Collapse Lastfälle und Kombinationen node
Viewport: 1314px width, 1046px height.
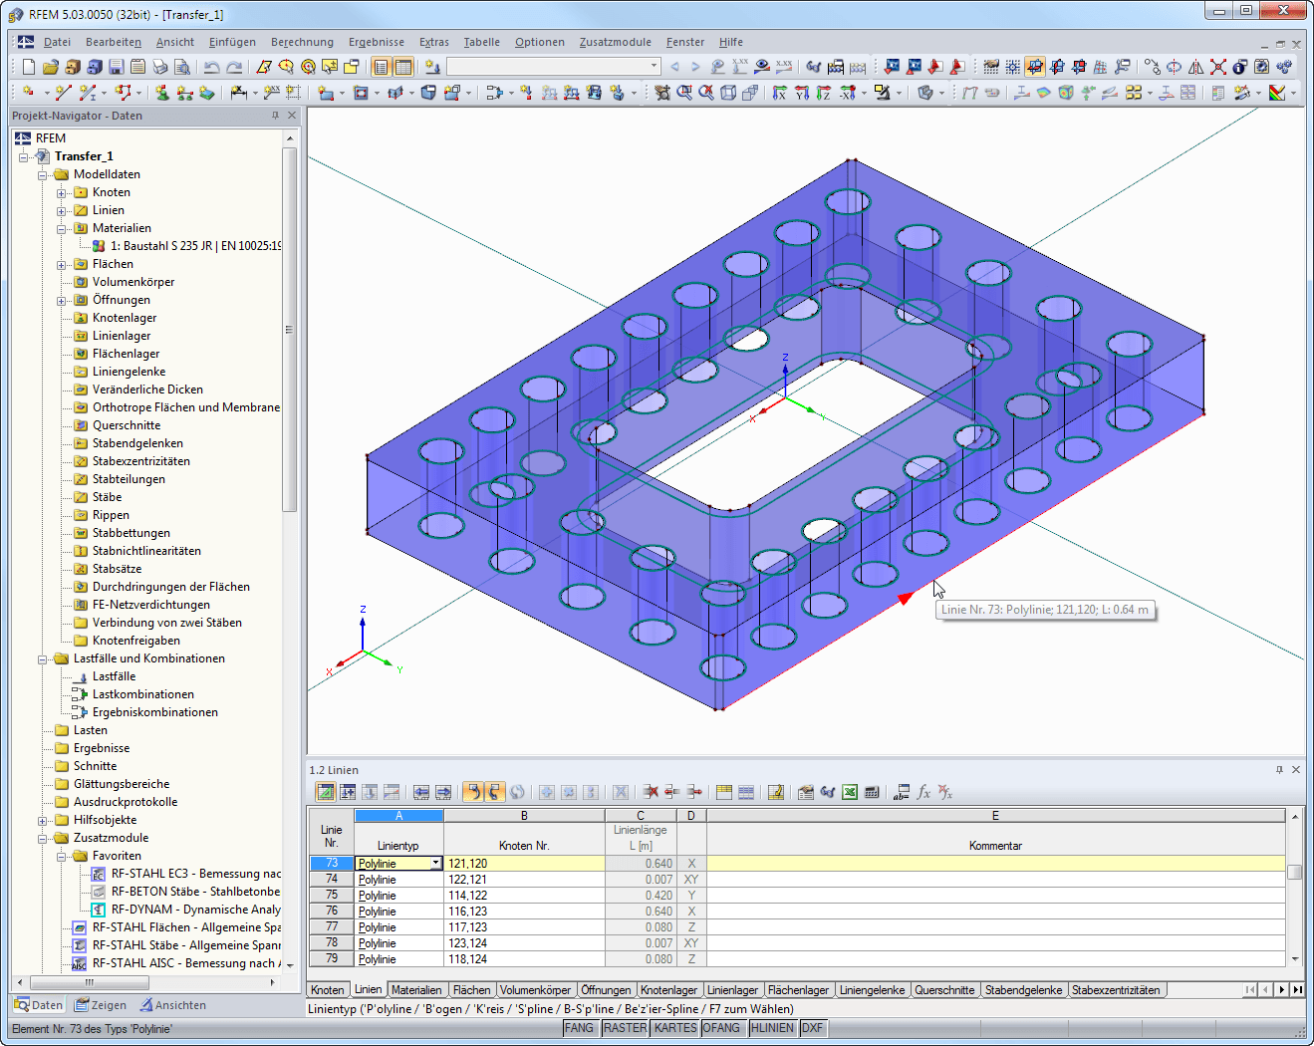(x=43, y=659)
